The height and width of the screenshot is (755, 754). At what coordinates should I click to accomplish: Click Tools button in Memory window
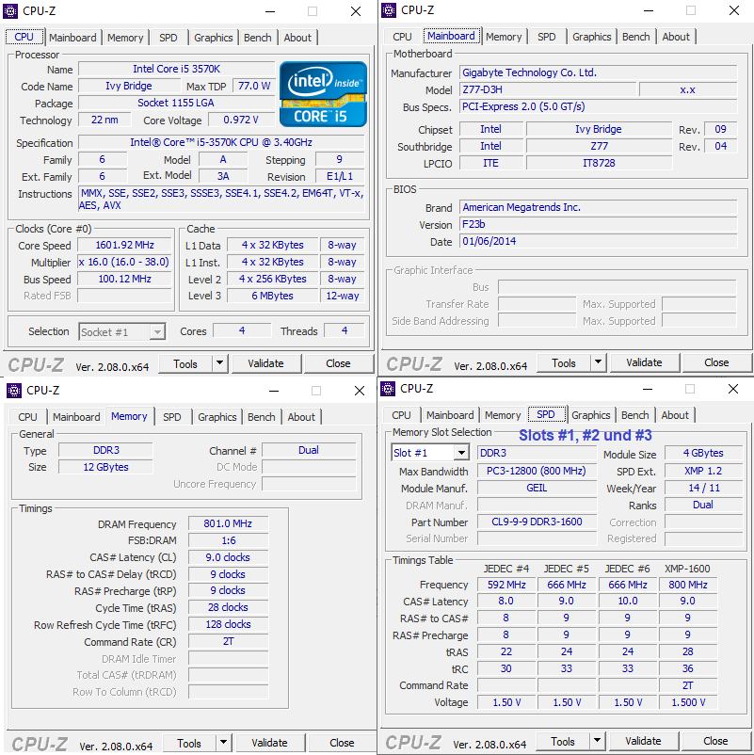point(189,743)
